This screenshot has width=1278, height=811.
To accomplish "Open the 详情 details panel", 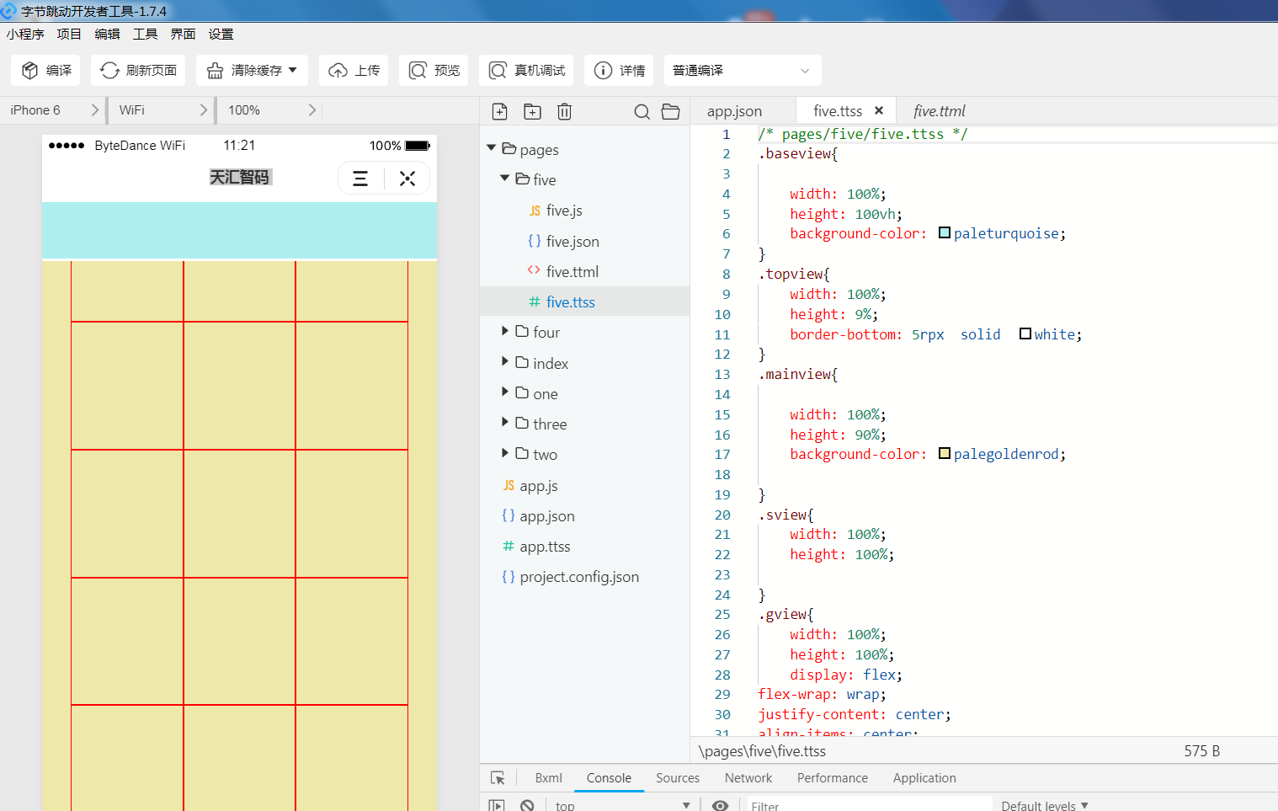I will coord(619,71).
